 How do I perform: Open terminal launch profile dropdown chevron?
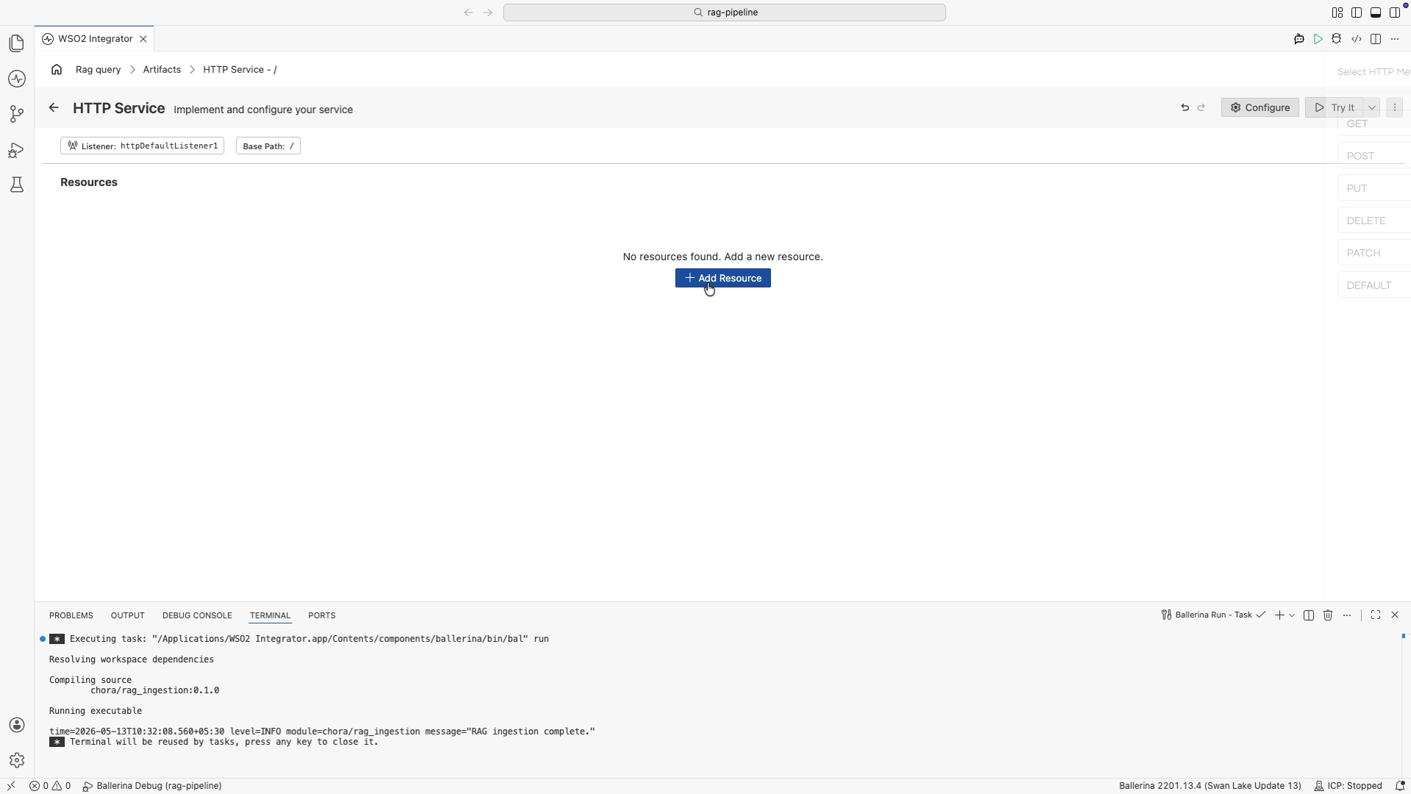[1292, 615]
